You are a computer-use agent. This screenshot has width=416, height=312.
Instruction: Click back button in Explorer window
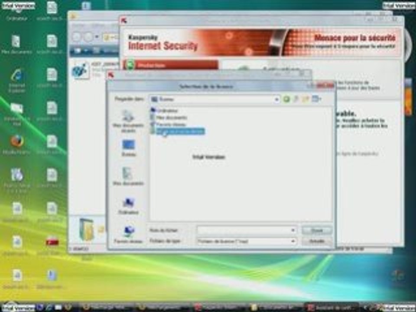pyautogui.click(x=77, y=36)
